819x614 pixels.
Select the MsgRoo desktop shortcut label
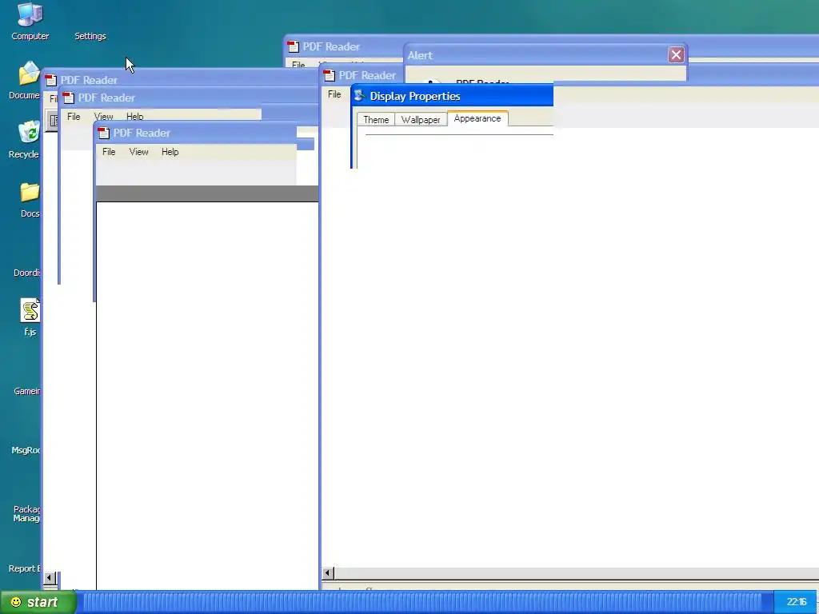point(26,450)
